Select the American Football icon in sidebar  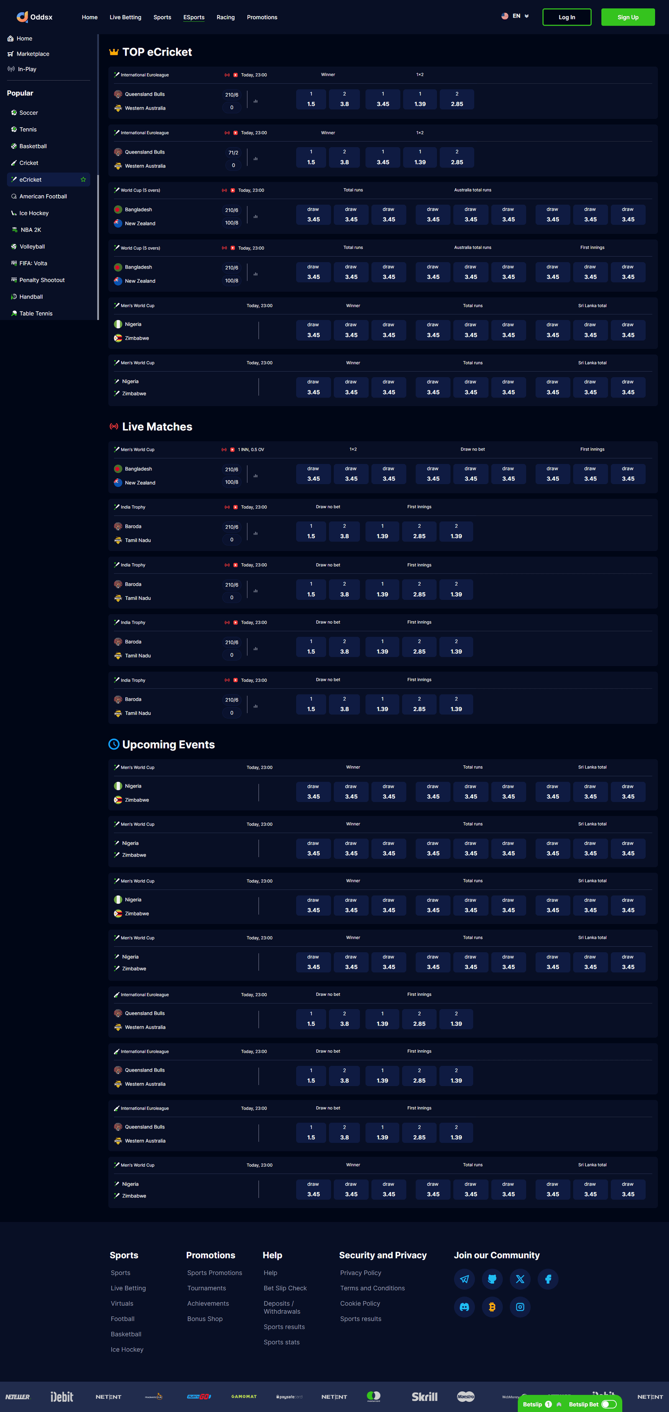pos(14,196)
